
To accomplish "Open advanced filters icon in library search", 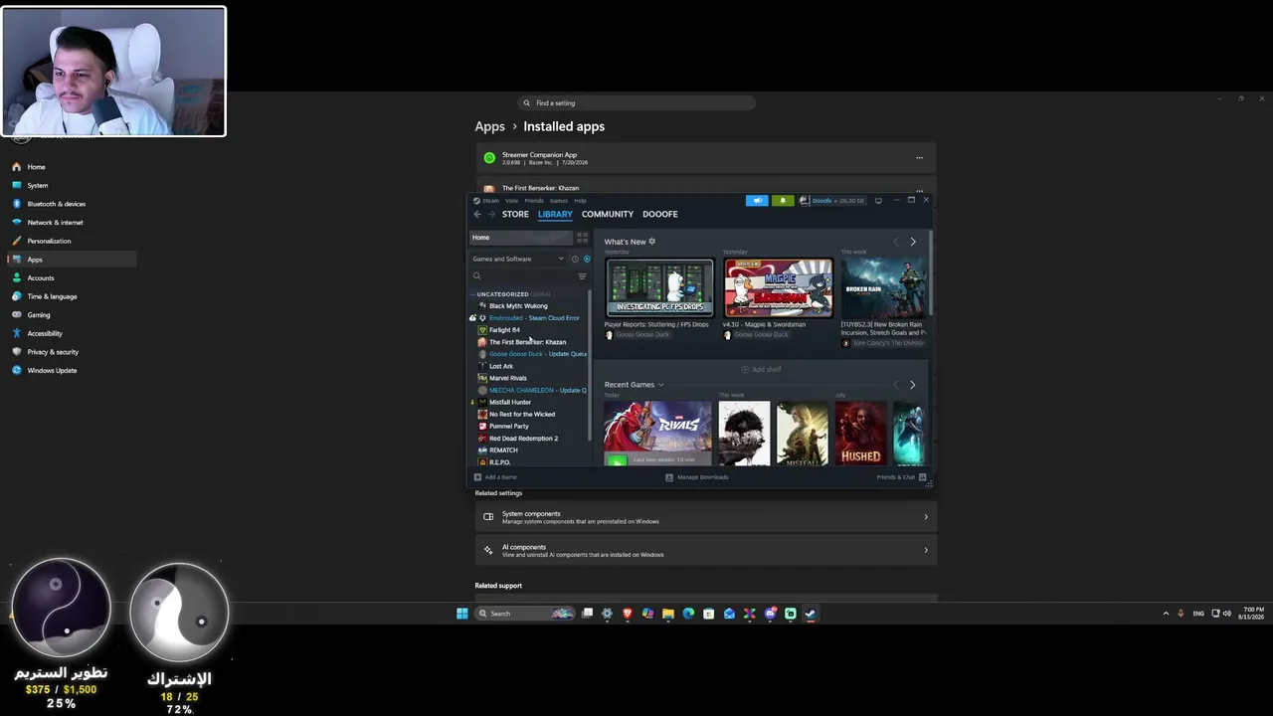I will click(x=582, y=275).
